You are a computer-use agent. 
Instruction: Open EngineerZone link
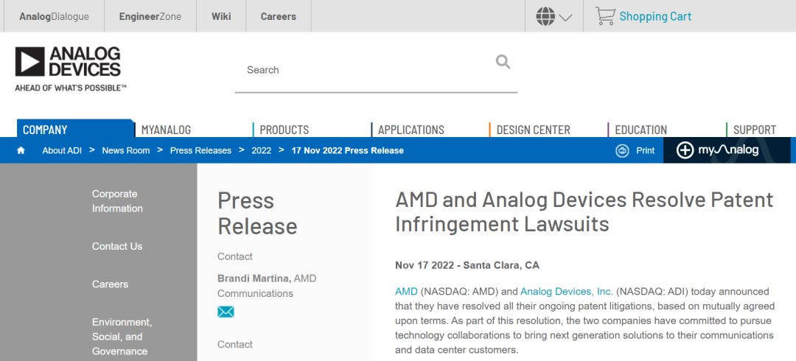pos(150,16)
